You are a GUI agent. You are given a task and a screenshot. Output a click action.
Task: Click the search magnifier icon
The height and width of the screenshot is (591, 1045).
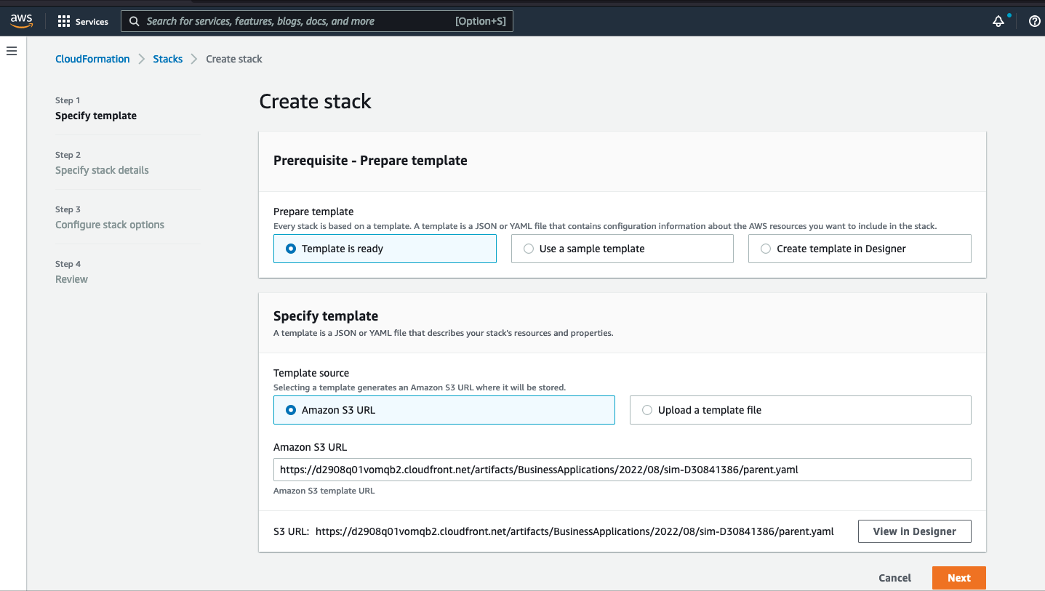[x=134, y=21]
